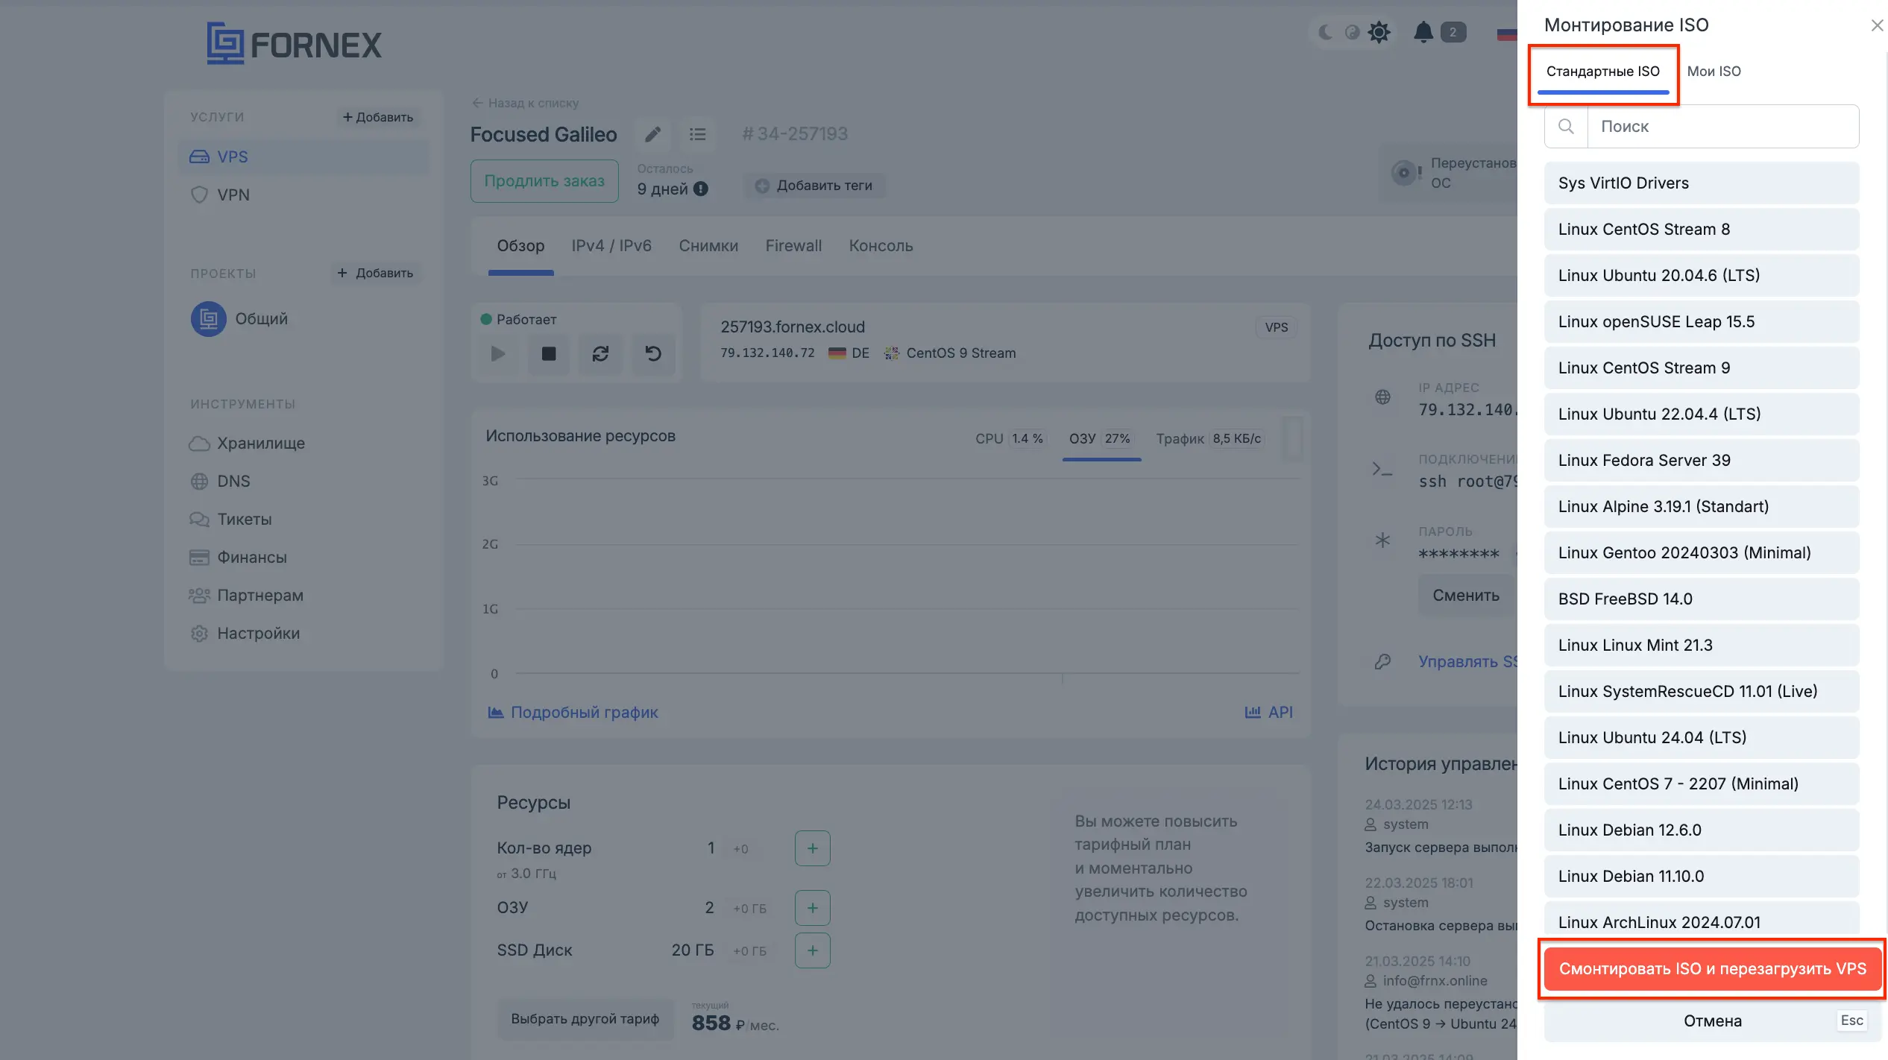This screenshot has width=1888, height=1060.
Task: Select Linux SystemRescueCD 11.01 (Live) ISO
Action: click(1702, 692)
